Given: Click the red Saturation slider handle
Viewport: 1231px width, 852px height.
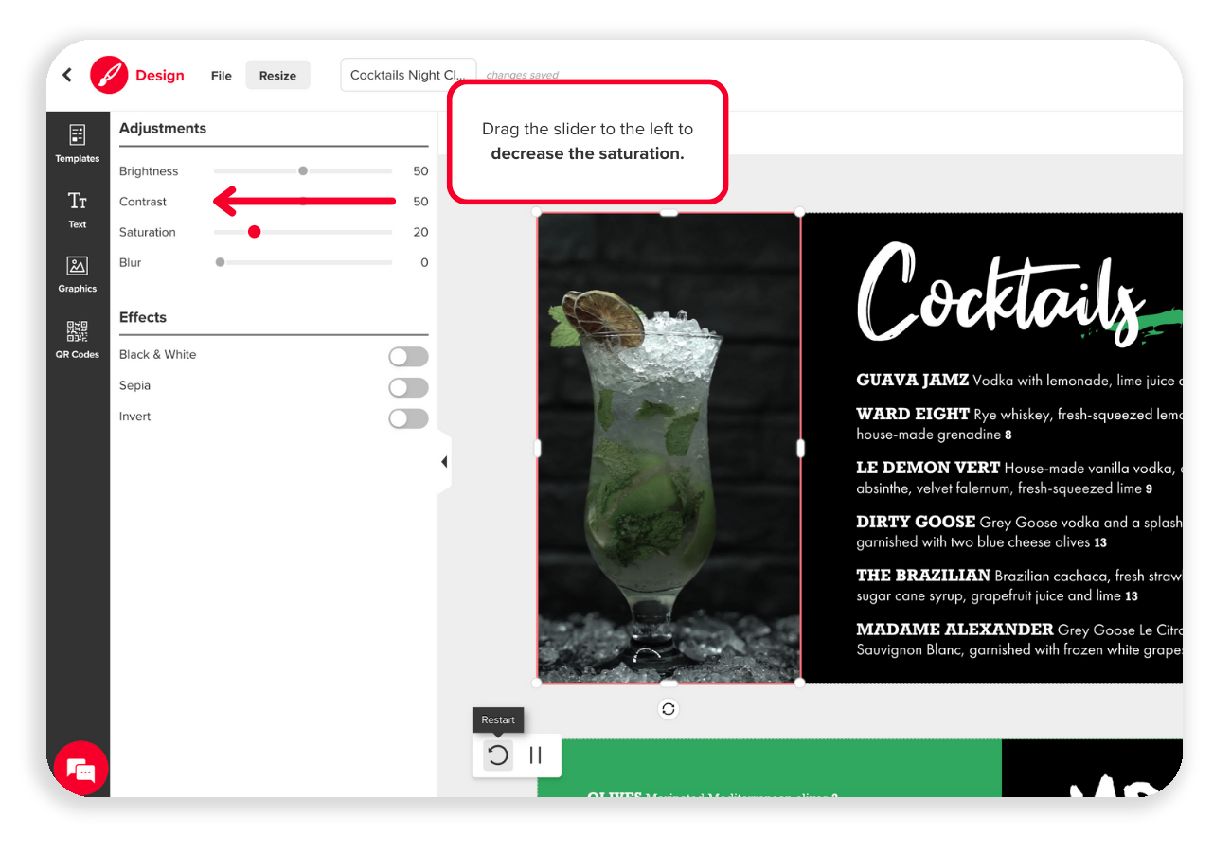Looking at the screenshot, I should (254, 232).
